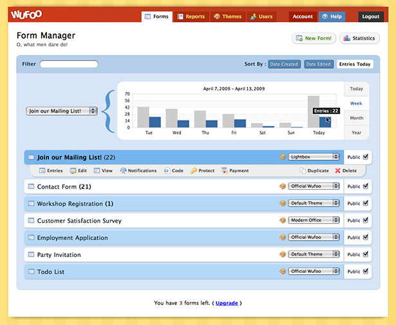Screen dimensions: 396x325
Task: Click the form icon left of Customer Satisfaction Survey
Action: [x=31, y=221]
